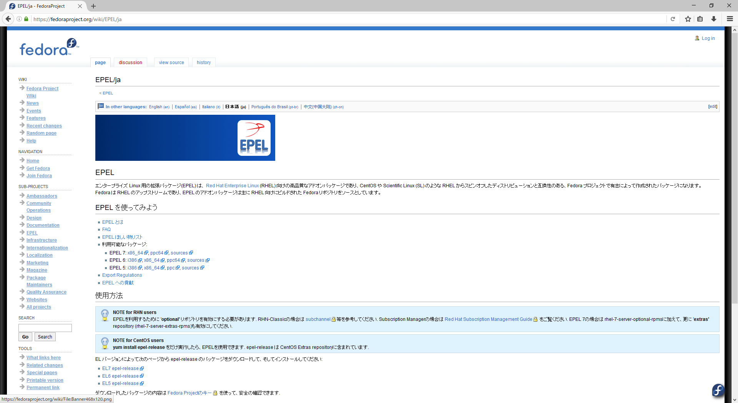Open EPEL 7 x86_64 packages link
Screen dimensions: 738x403
click(135, 253)
